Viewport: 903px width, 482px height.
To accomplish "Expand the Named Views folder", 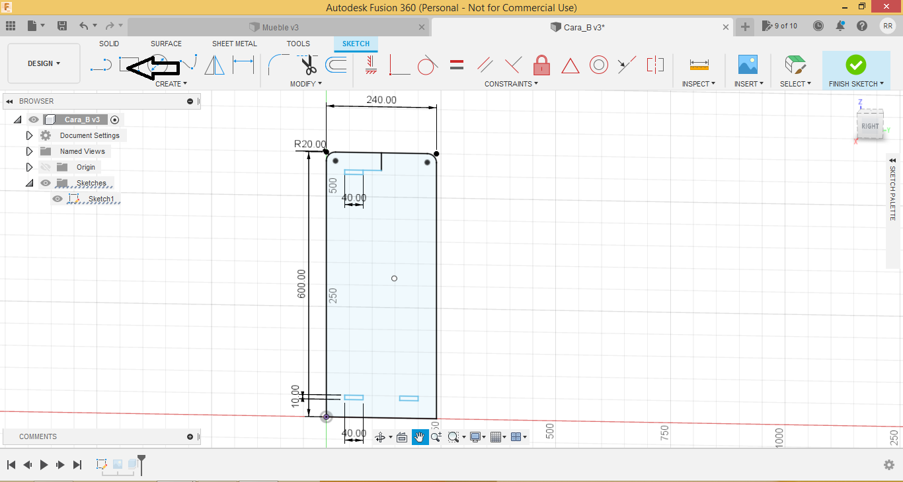I will pyautogui.click(x=29, y=151).
